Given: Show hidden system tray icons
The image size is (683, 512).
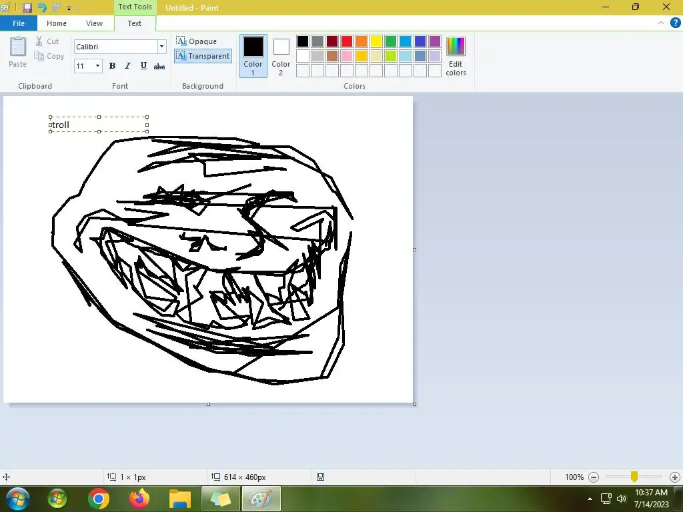Looking at the screenshot, I should [x=590, y=499].
